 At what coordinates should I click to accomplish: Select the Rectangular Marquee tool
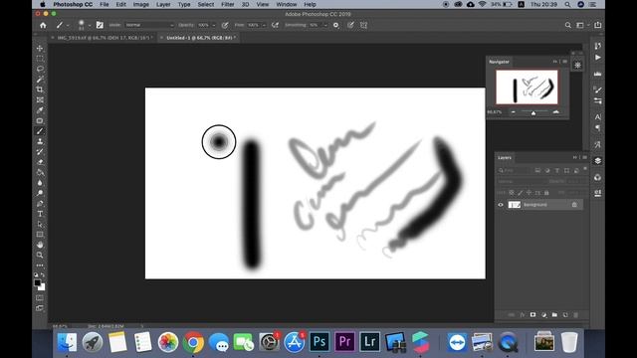tap(40, 59)
